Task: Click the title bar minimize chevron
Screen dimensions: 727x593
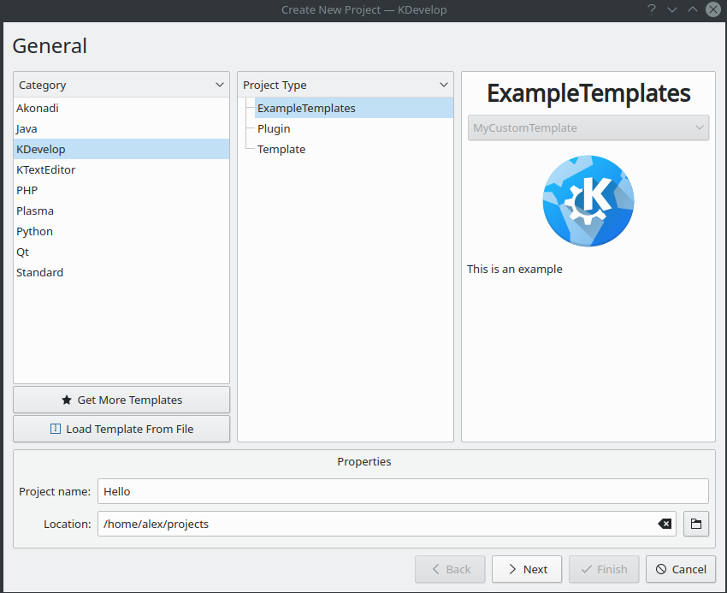Action: tap(671, 9)
